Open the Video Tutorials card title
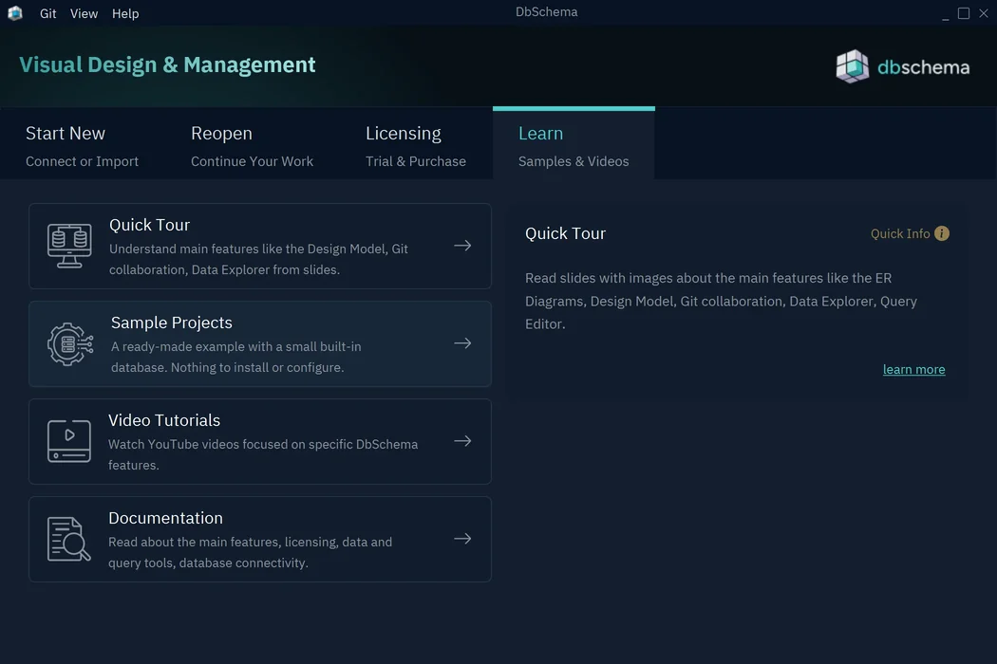This screenshot has height=664, width=997. pyautogui.click(x=164, y=420)
